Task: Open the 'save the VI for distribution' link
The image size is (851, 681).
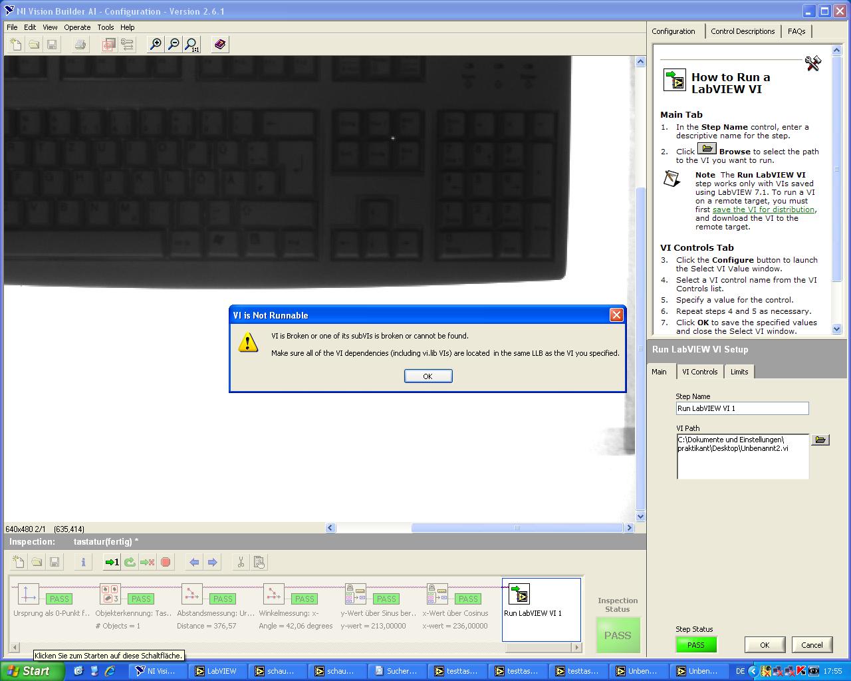Action: tap(764, 209)
